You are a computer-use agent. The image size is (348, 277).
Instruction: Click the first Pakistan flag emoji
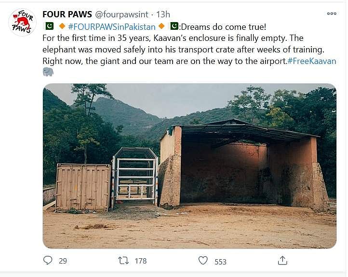(48, 25)
